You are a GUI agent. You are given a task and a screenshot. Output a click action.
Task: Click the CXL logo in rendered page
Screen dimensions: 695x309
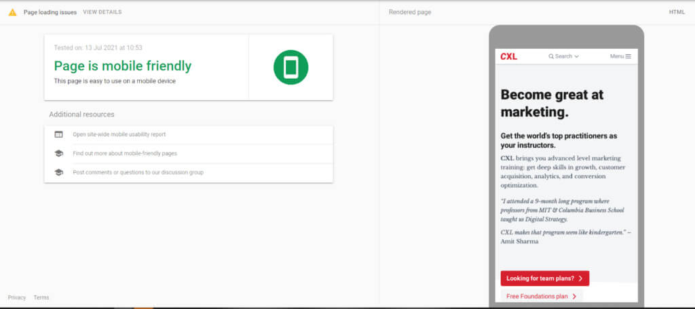[509, 57]
